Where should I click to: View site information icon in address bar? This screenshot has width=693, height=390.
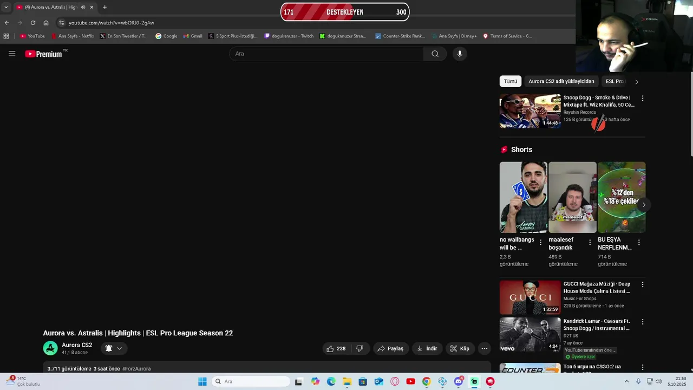62,23
